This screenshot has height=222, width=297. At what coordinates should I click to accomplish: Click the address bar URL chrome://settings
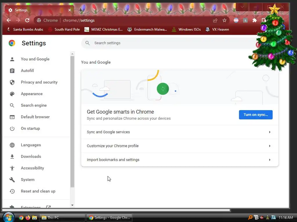(79, 21)
